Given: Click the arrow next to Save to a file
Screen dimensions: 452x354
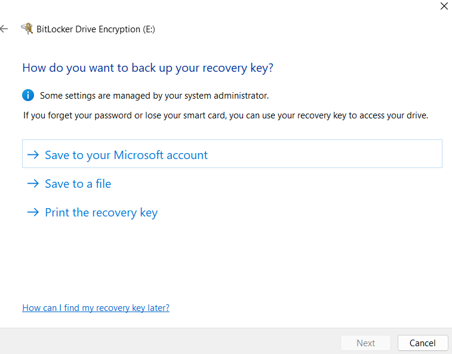Looking at the screenshot, I should point(33,184).
